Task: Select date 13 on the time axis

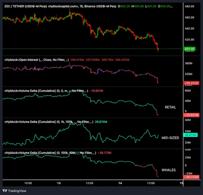Action: point(59,183)
